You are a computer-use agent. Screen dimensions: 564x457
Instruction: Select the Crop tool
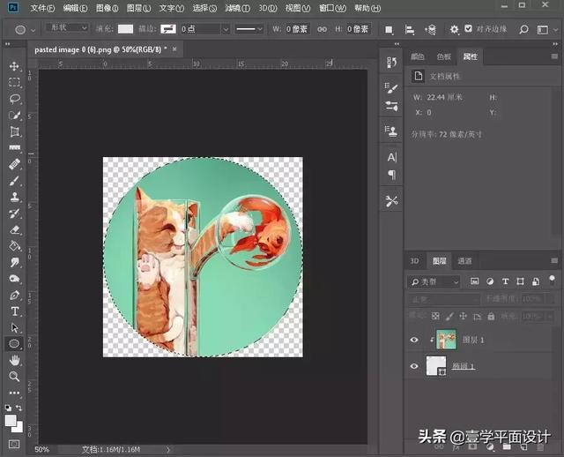(x=14, y=131)
